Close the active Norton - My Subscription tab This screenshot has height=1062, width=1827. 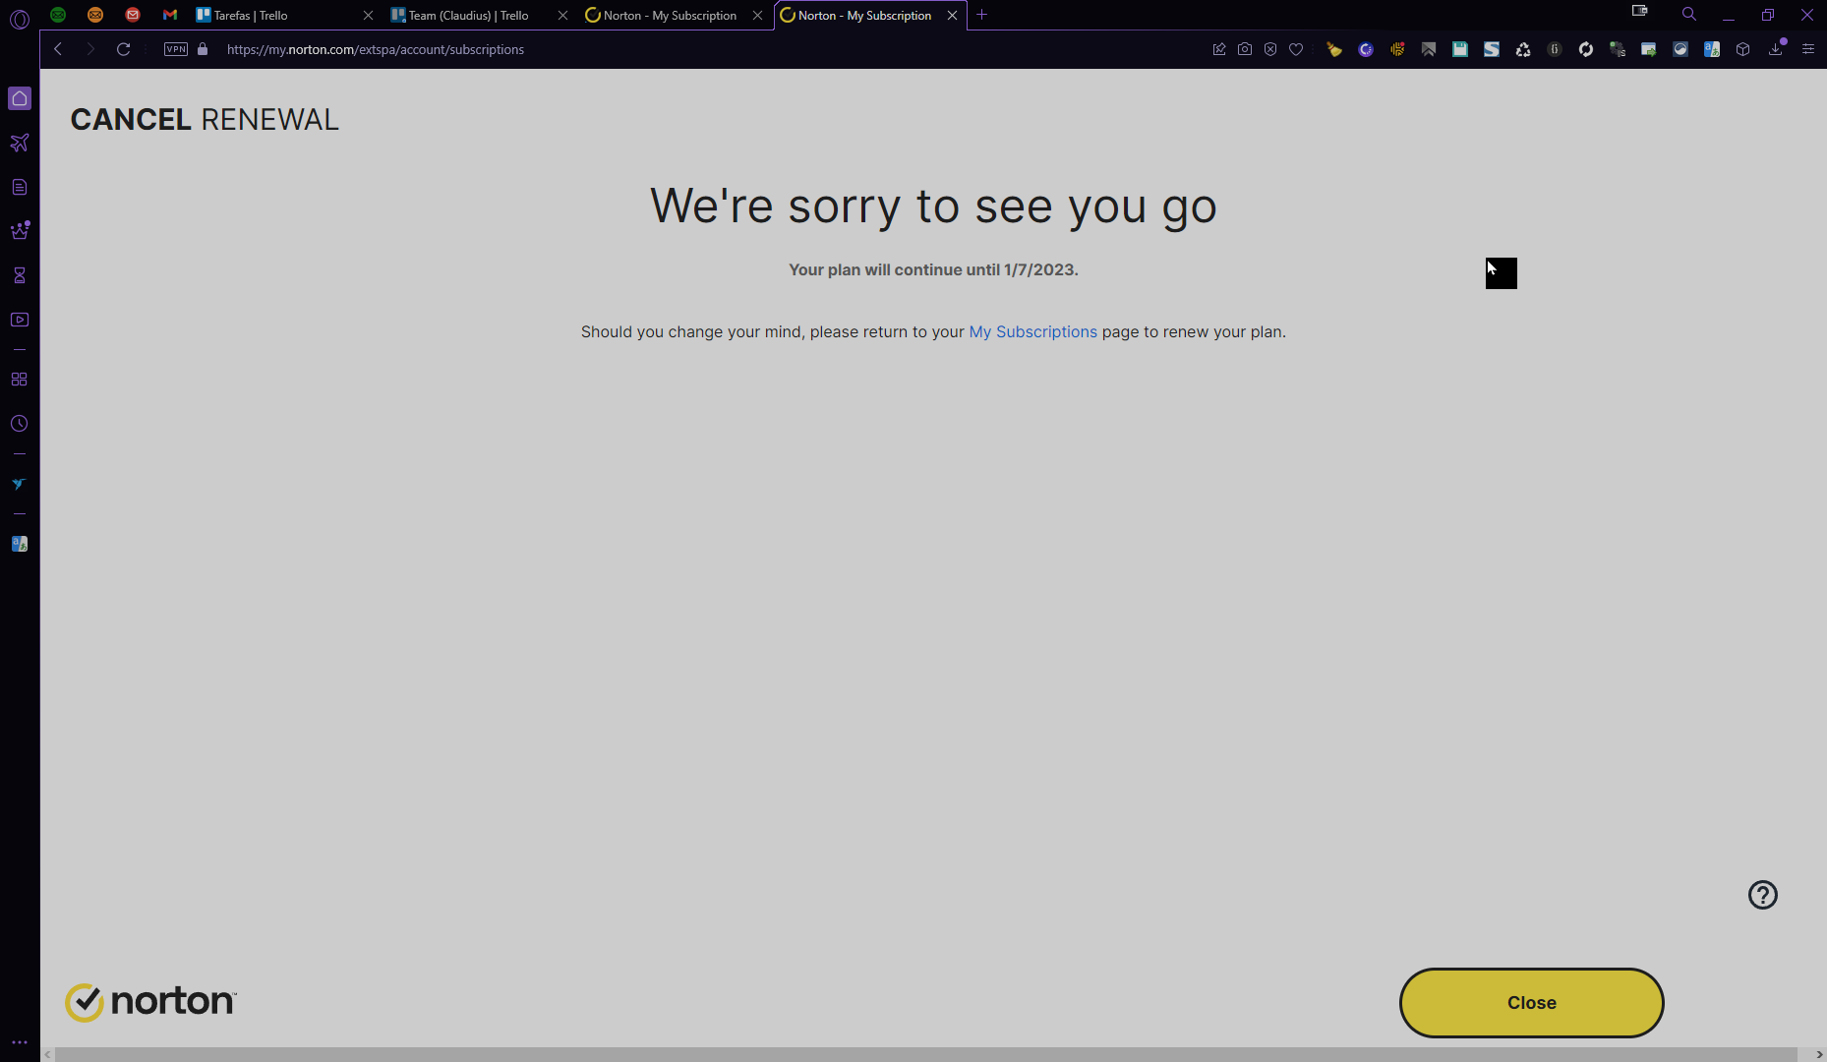click(952, 15)
